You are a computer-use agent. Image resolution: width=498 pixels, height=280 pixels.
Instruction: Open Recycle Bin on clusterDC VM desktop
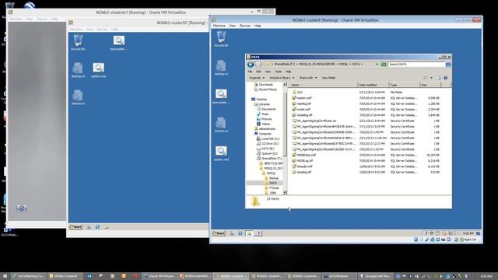[x=78, y=43]
